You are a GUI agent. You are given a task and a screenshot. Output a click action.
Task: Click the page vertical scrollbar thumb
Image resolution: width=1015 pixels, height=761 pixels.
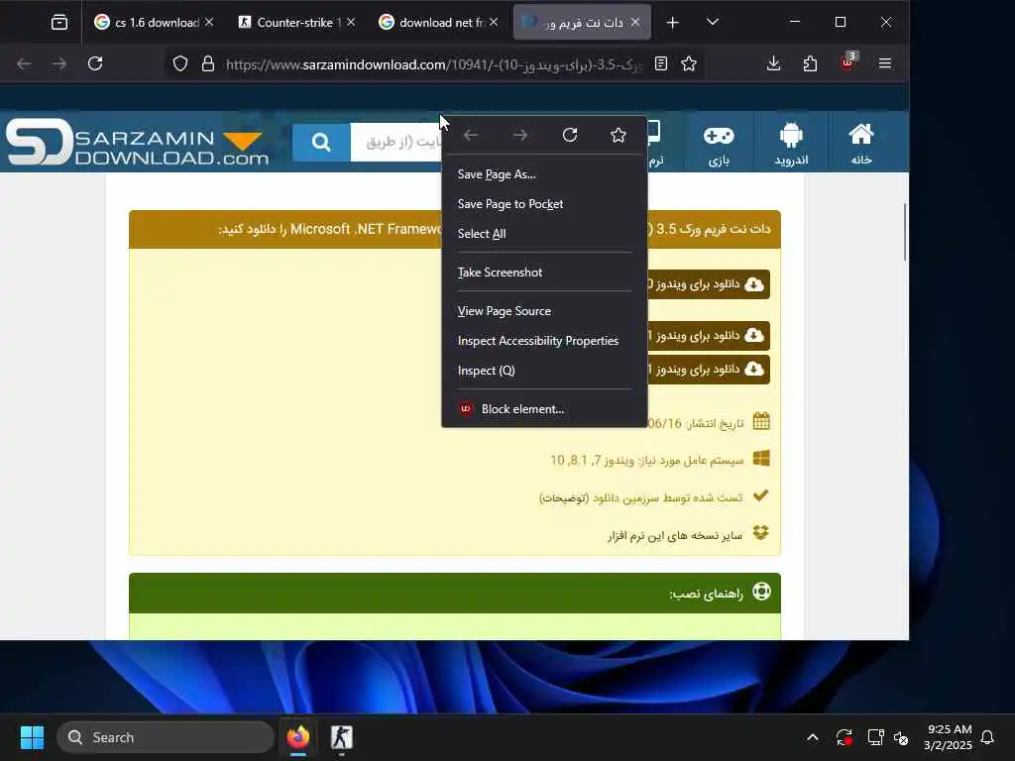[904, 232]
